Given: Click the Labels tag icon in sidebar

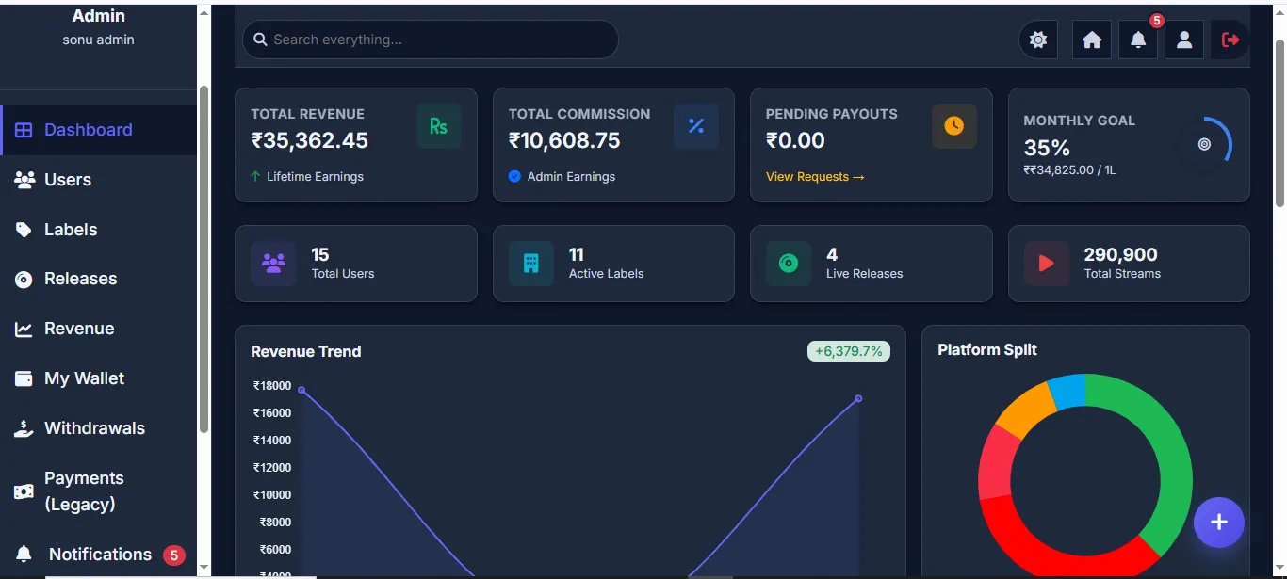Looking at the screenshot, I should point(24,230).
